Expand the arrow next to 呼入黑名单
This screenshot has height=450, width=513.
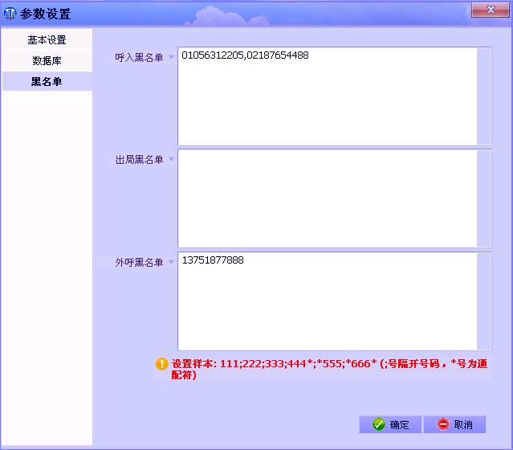(x=170, y=58)
